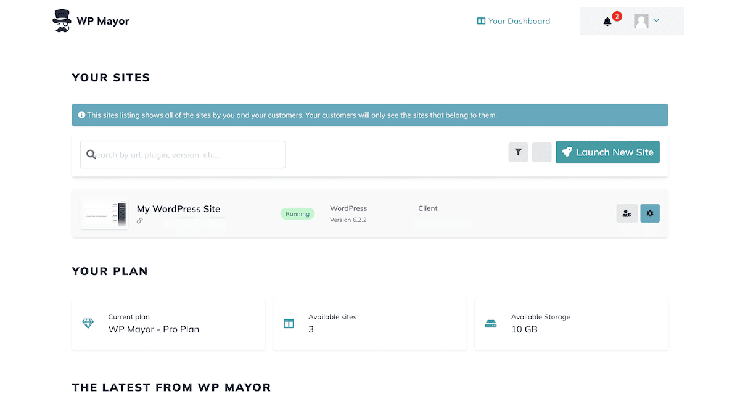Open the site user access icon button
The width and height of the screenshot is (740, 407).
[627, 213]
